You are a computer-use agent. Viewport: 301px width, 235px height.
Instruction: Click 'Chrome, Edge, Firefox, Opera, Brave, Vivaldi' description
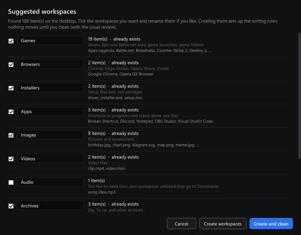pyautogui.click(x=128, y=69)
